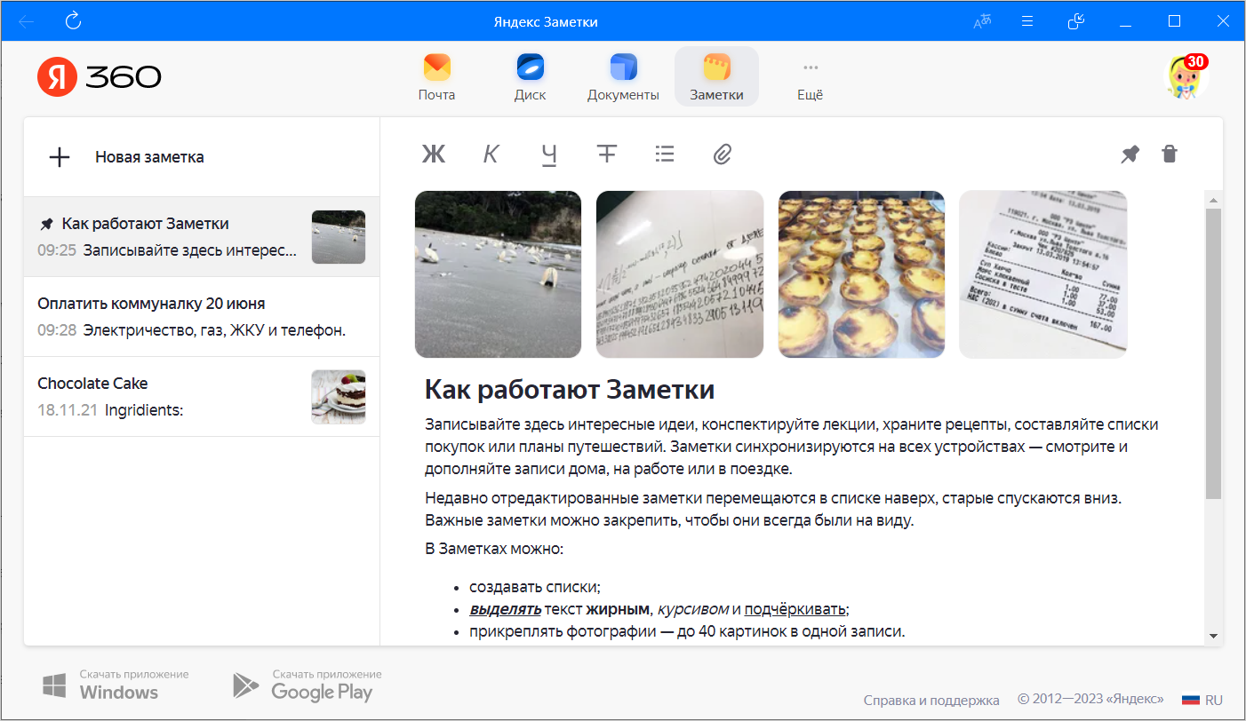Open the Ещё services menu
This screenshot has height=721, width=1246.
pyautogui.click(x=810, y=78)
